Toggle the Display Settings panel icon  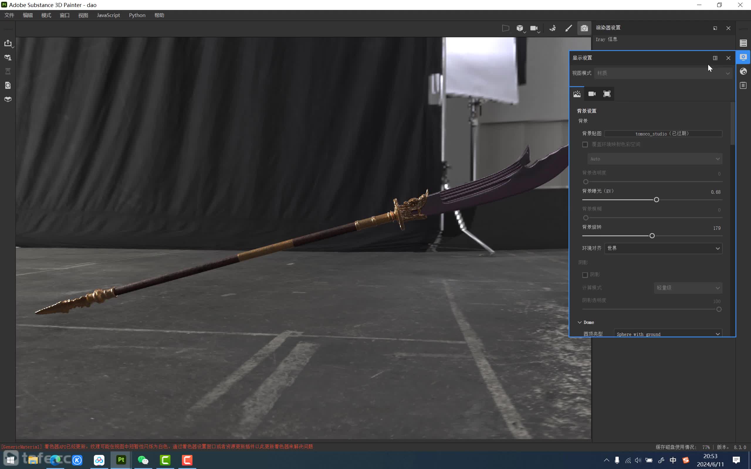743,57
